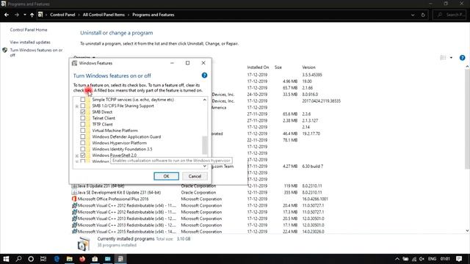This screenshot has height=264, width=470.
Task: Sort by Installed On column
Action: coord(258,67)
